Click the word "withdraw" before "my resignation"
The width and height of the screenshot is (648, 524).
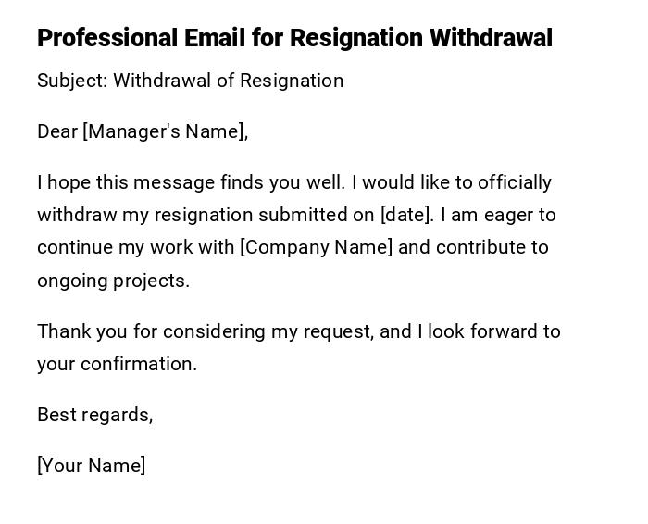coord(77,215)
